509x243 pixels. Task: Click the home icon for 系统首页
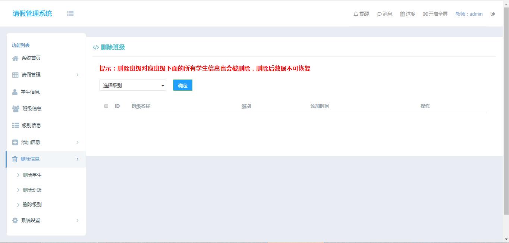pyautogui.click(x=15, y=58)
